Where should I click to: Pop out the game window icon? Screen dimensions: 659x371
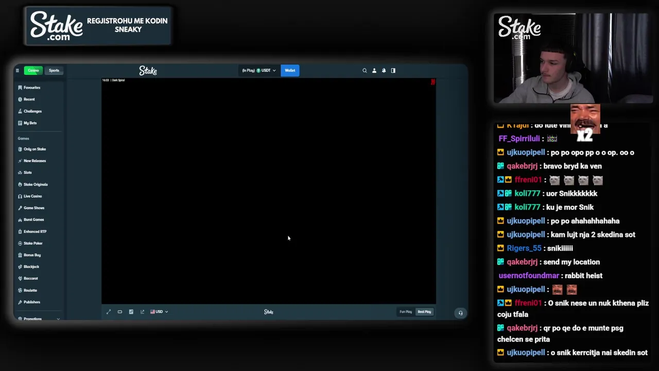pos(143,312)
